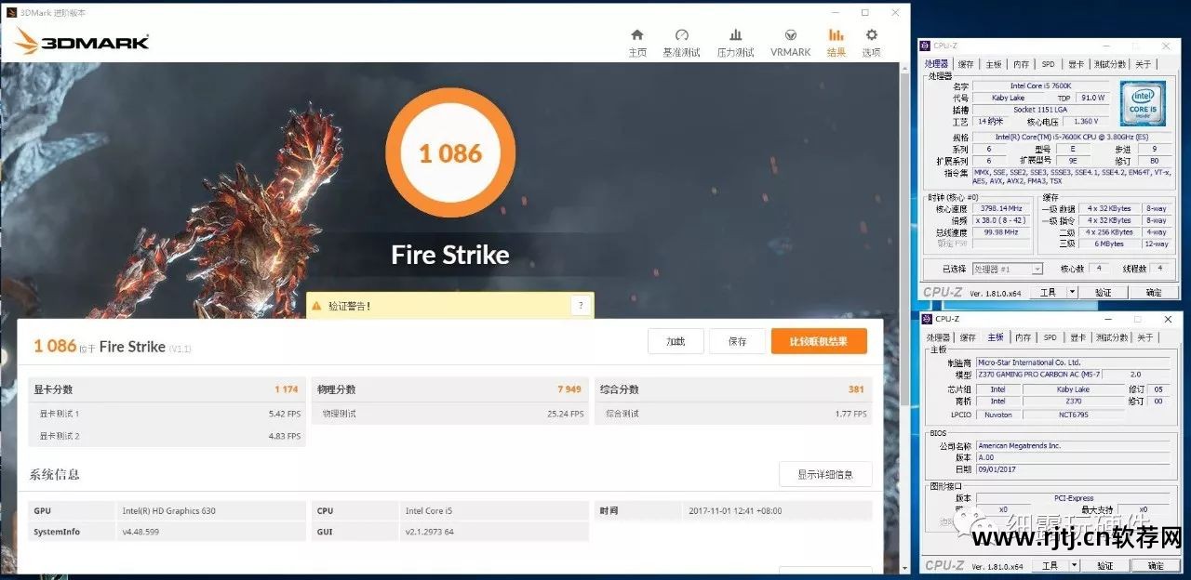Open the VRMARK icon in the nav bar

click(791, 35)
